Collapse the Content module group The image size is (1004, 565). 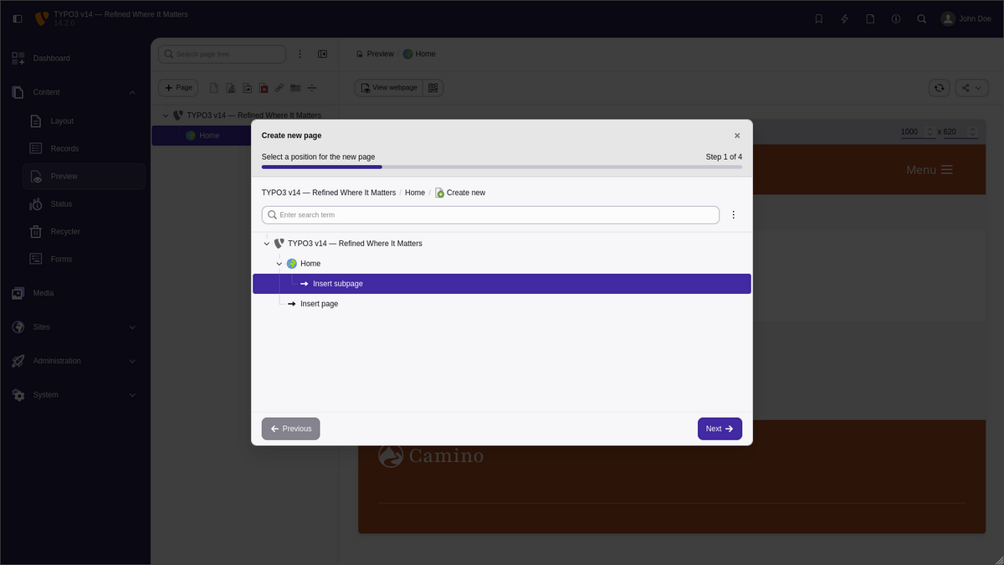pyautogui.click(x=132, y=92)
